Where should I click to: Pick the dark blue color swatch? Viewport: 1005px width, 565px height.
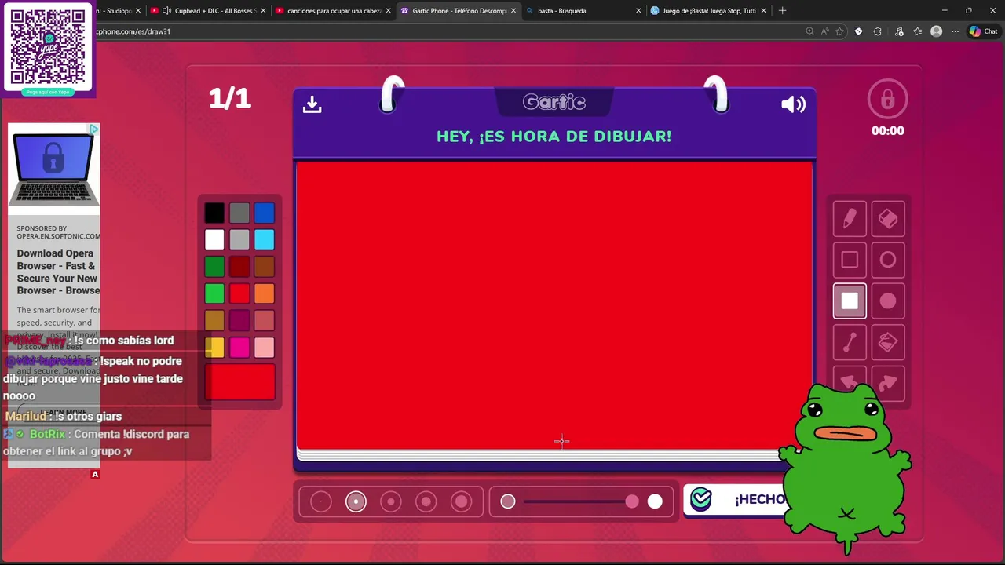(x=265, y=213)
